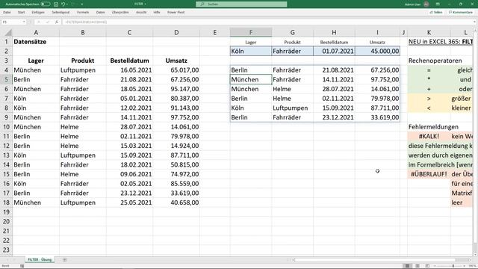
Task: Click the horizontal scrollbar right arrow
Action: 471,260
